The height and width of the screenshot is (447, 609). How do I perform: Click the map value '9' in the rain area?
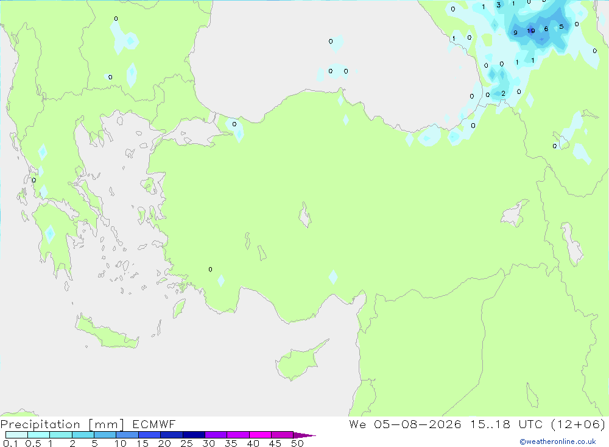tap(515, 33)
